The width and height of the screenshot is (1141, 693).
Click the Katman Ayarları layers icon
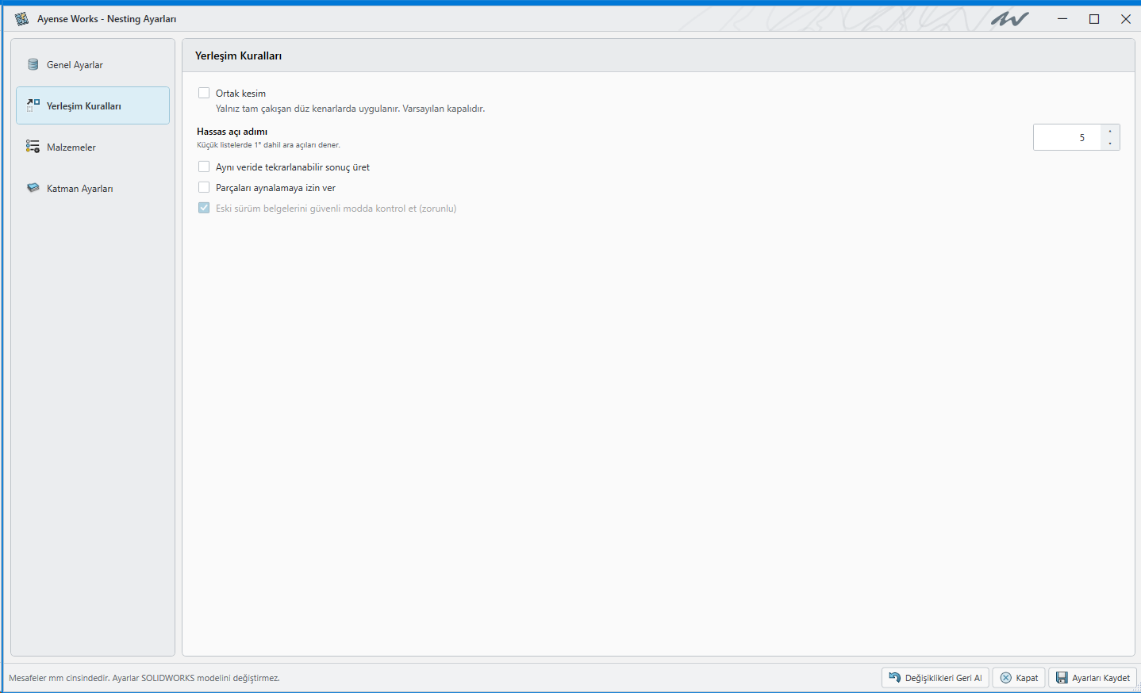[x=33, y=188]
